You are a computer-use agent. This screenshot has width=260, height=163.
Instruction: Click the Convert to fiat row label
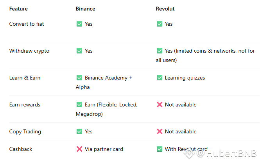tap(27, 24)
